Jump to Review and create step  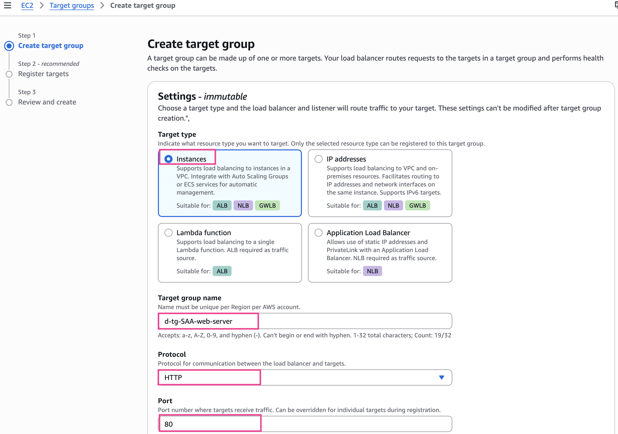(47, 102)
